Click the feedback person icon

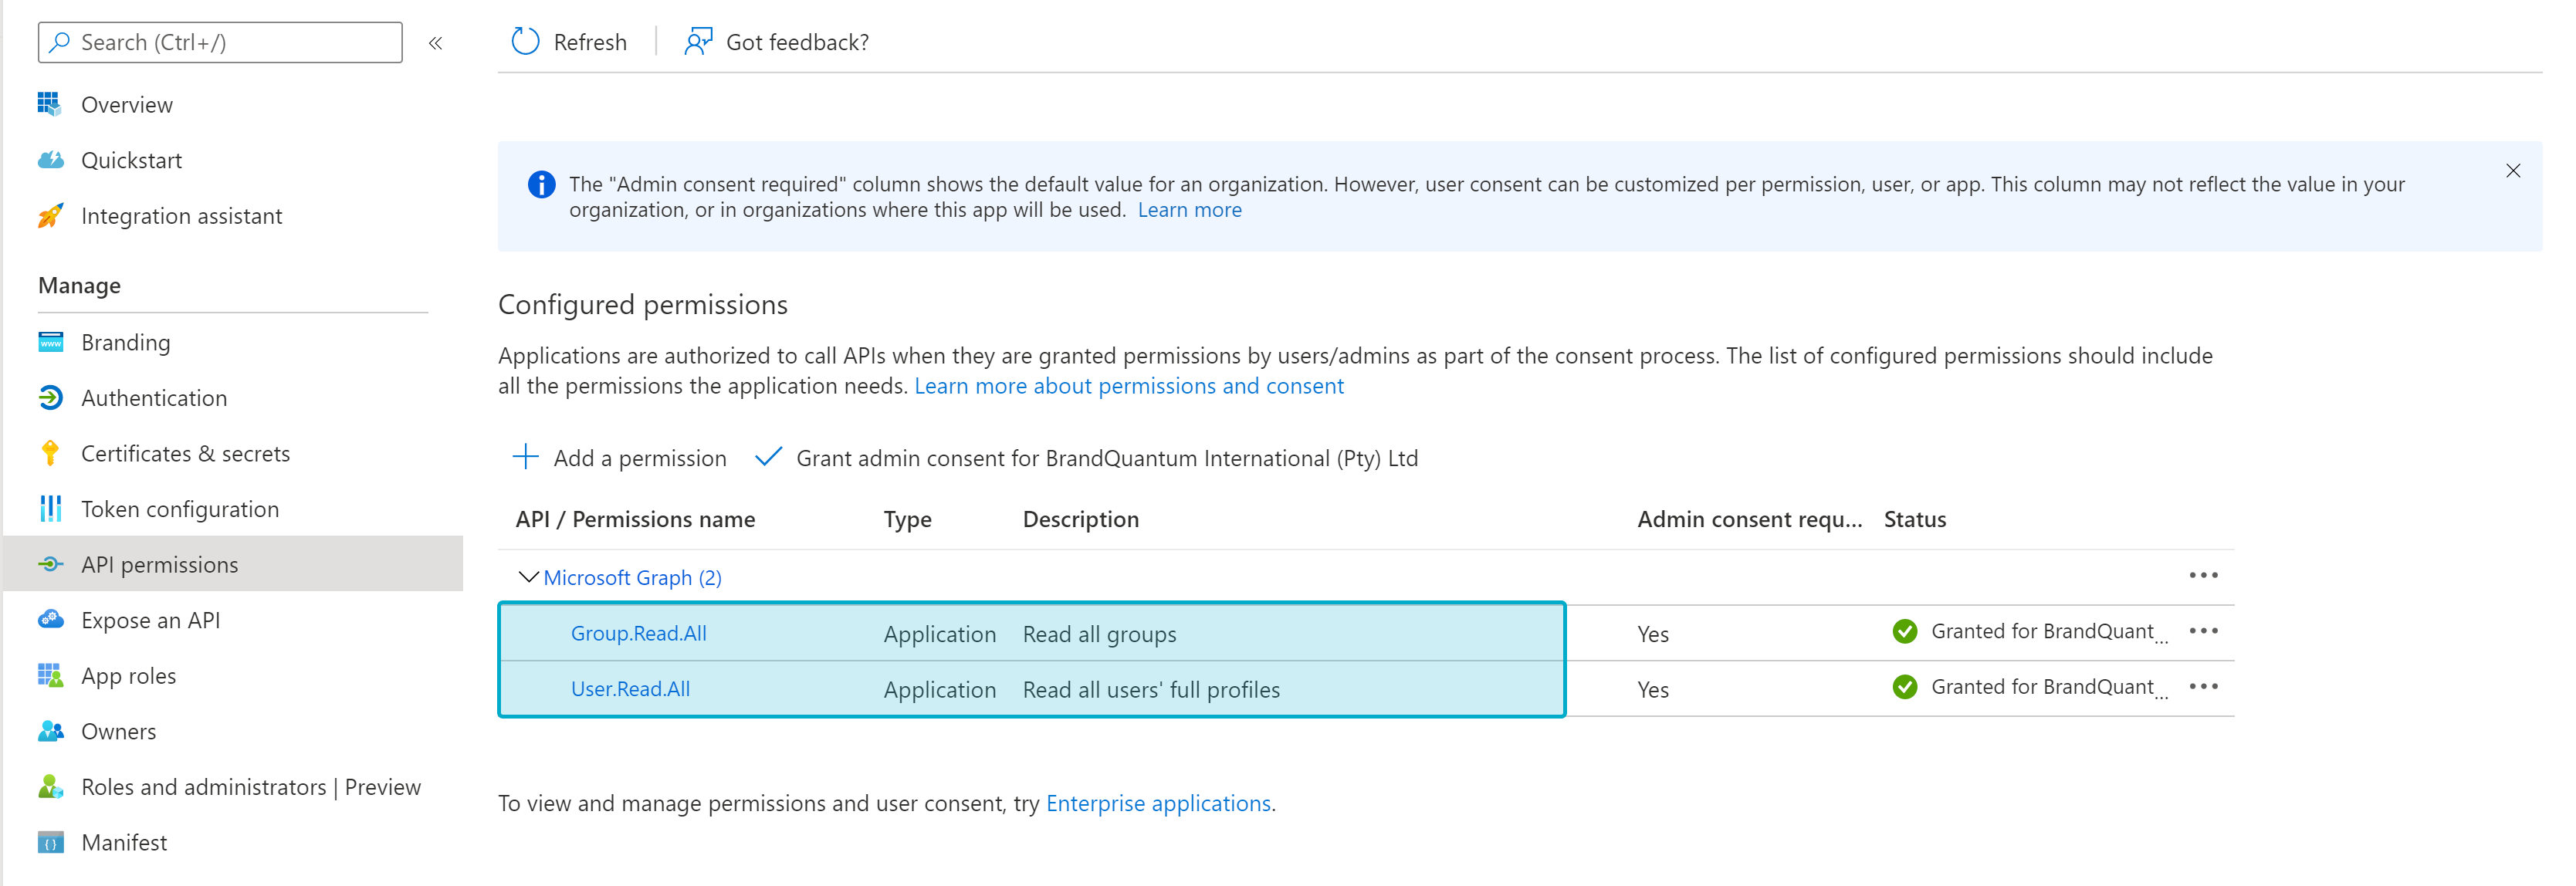698,42
